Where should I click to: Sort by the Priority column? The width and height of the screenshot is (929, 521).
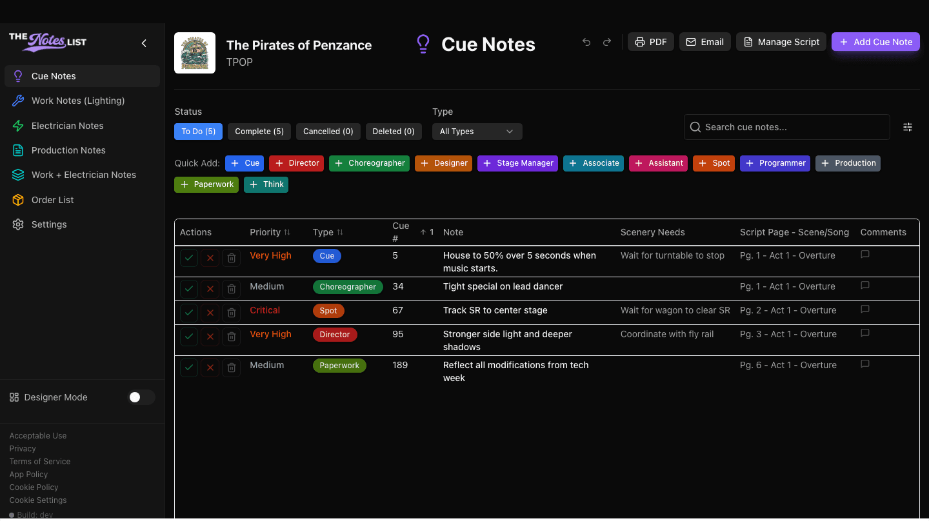[270, 232]
